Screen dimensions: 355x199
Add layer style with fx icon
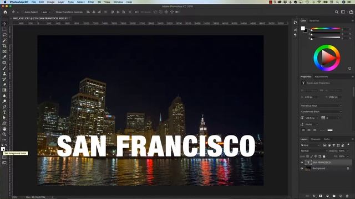point(314,196)
